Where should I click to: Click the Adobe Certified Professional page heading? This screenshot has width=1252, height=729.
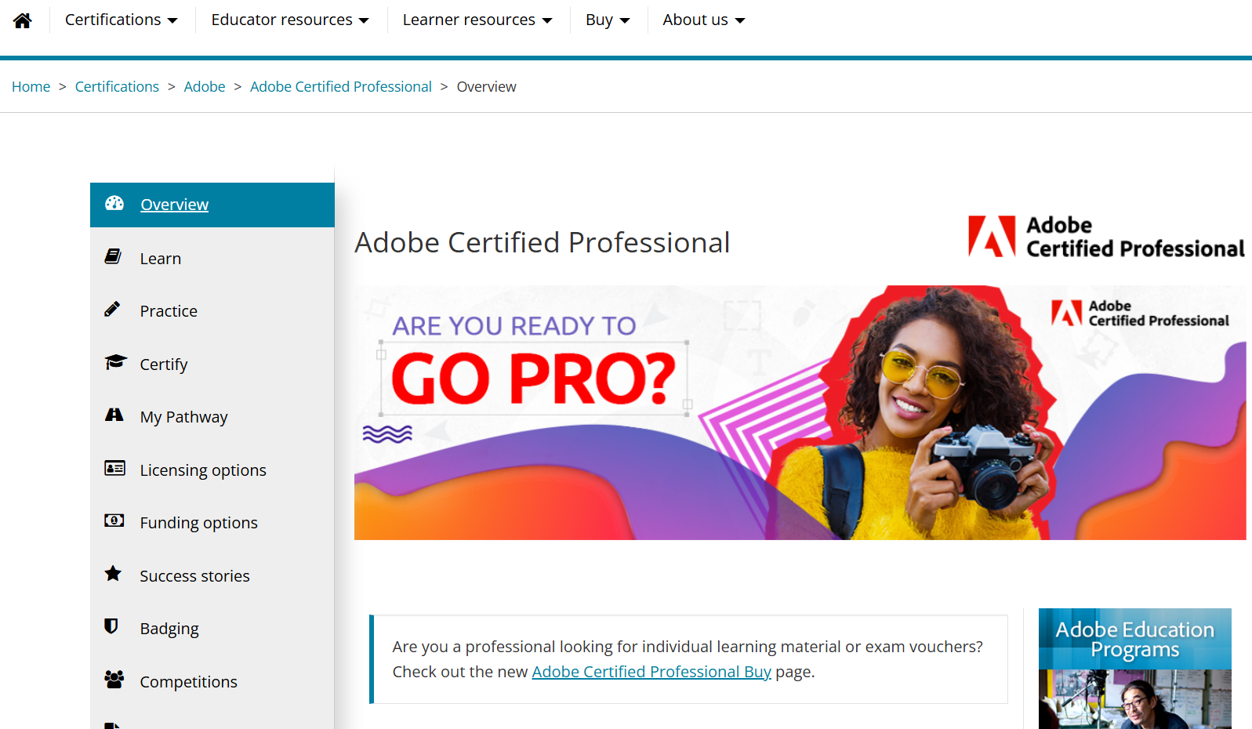point(543,243)
